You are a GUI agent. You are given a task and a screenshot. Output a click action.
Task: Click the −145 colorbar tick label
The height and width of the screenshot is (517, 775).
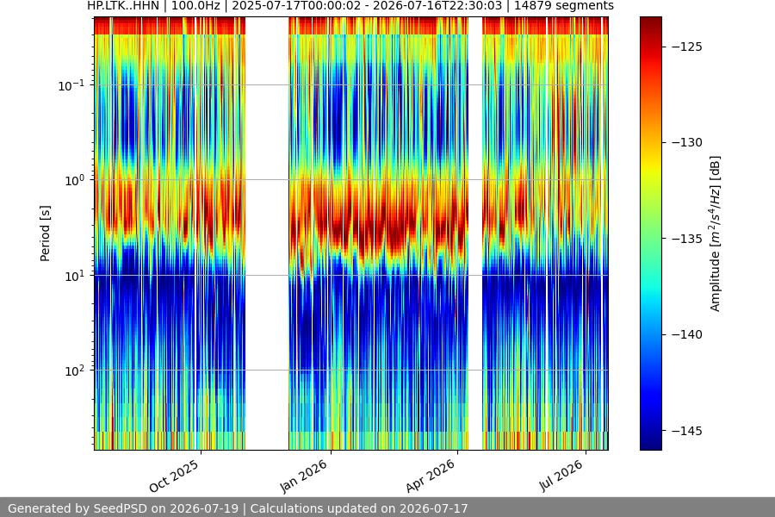687,431
